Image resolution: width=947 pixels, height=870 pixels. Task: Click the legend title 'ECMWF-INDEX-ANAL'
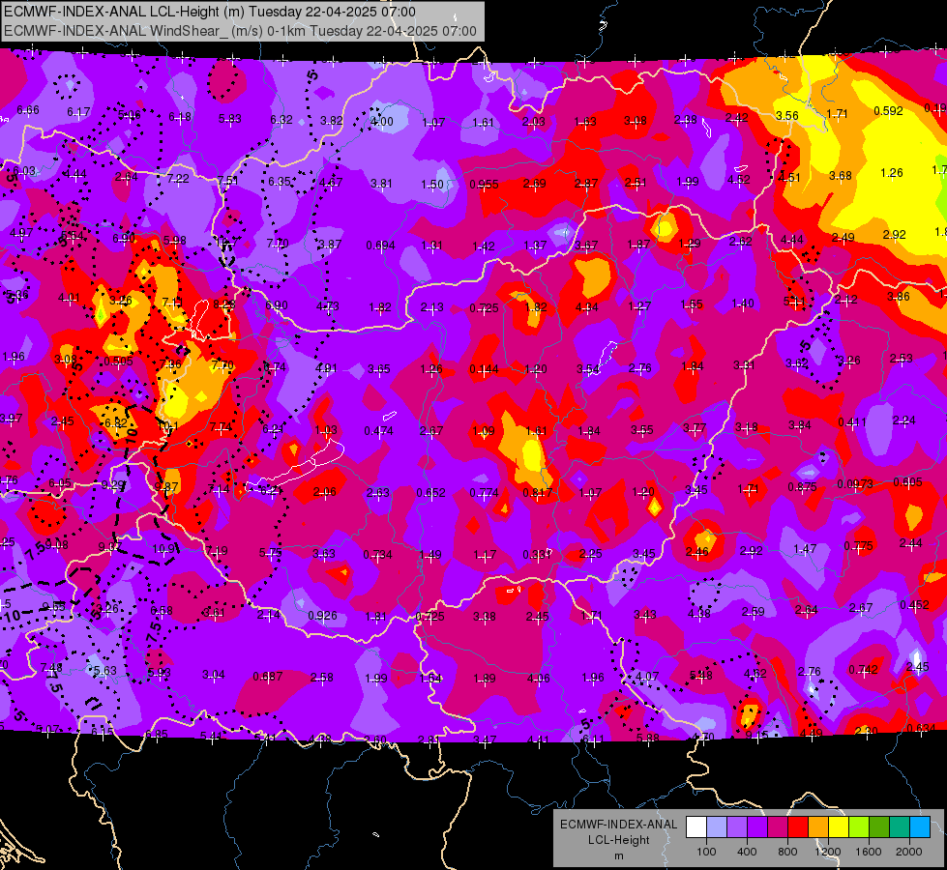click(618, 825)
